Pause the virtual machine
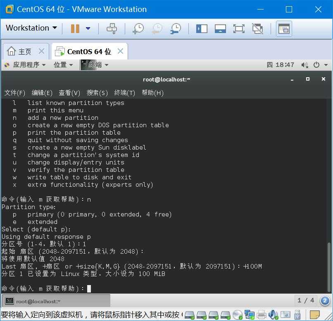Image resolution: width=333 pixels, height=321 pixels. (x=75, y=29)
